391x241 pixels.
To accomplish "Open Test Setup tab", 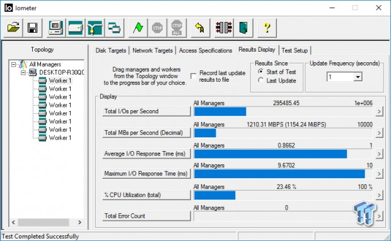I will [x=295, y=50].
